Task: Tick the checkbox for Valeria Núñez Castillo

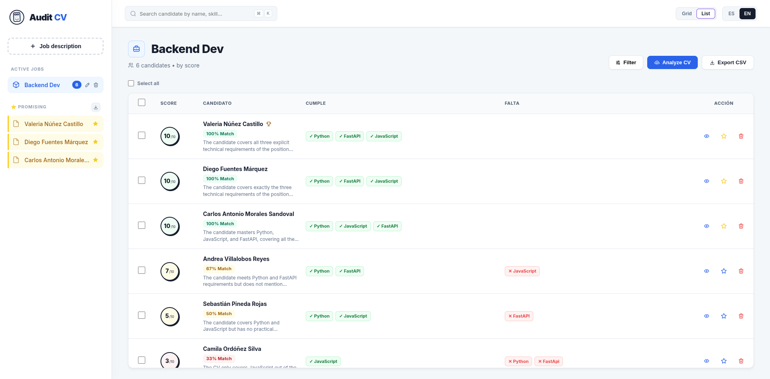Action: coord(142,135)
